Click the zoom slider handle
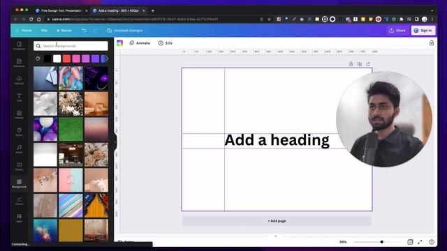 click(x=382, y=242)
